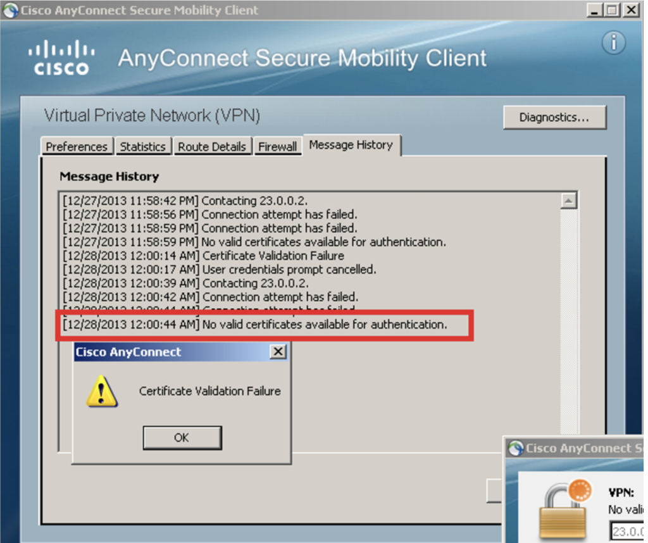This screenshot has height=543, width=648.
Task: Click the message history scroll up arrow
Action: (x=569, y=201)
